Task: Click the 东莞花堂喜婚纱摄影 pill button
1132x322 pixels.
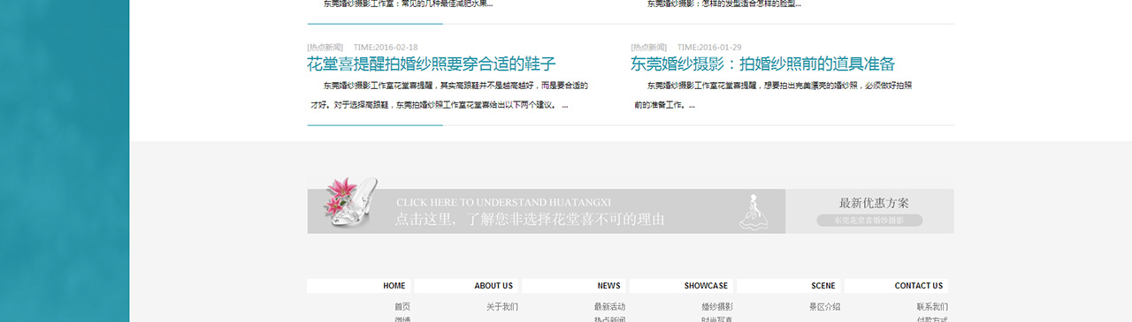Action: tap(869, 221)
